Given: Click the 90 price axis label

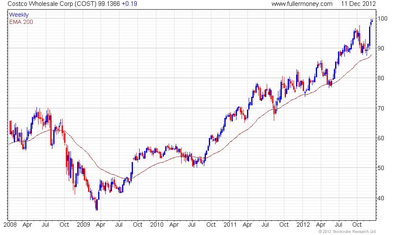Looking at the screenshot, I should click(381, 48).
